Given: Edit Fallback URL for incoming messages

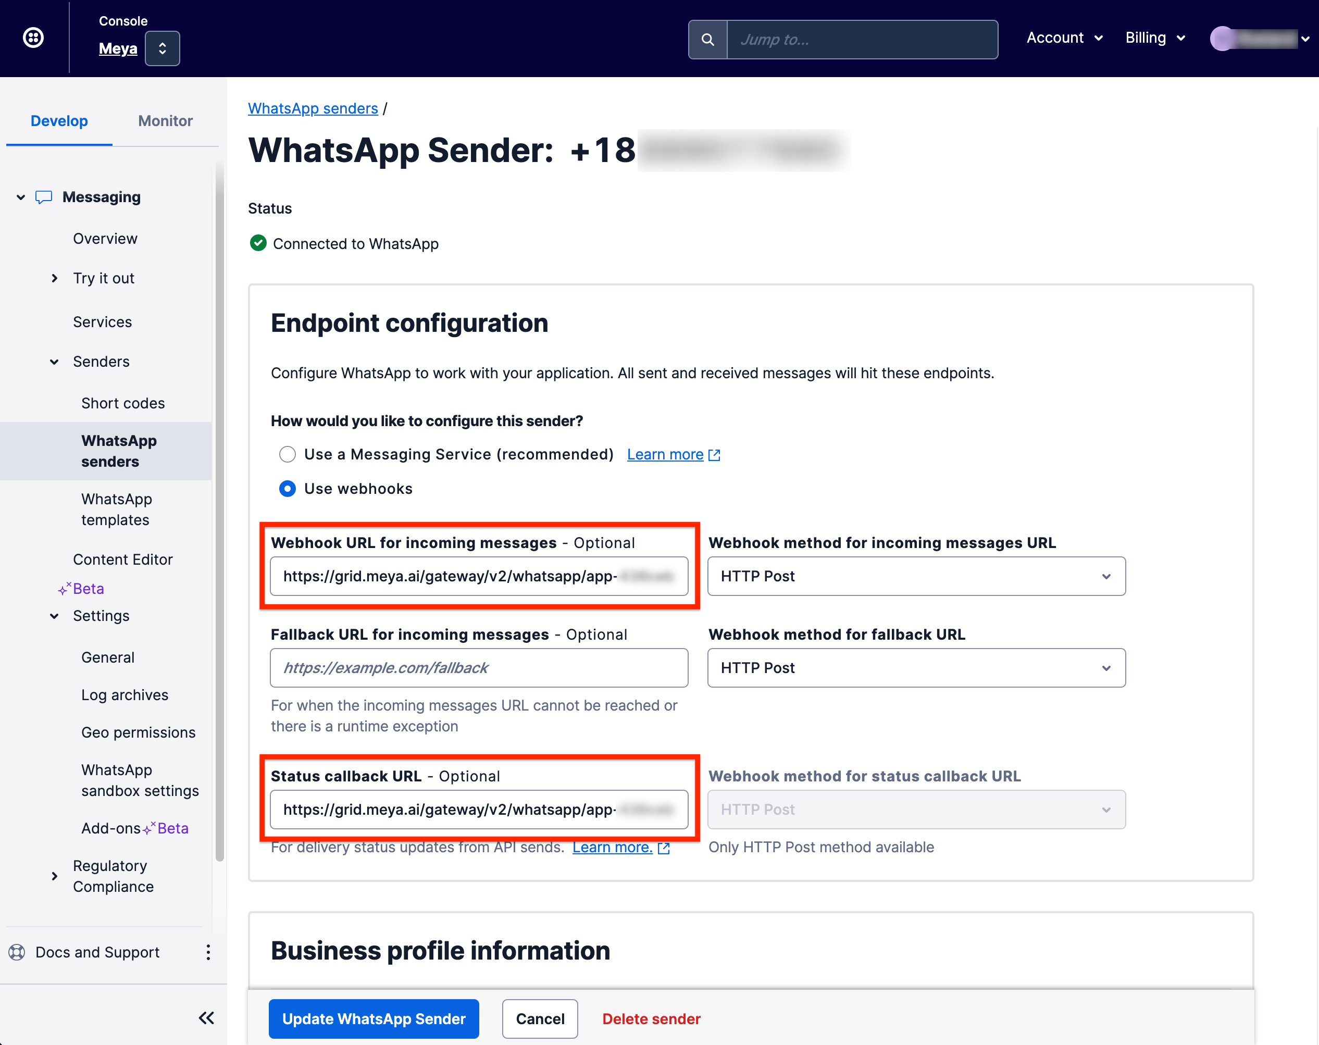Looking at the screenshot, I should tap(479, 667).
